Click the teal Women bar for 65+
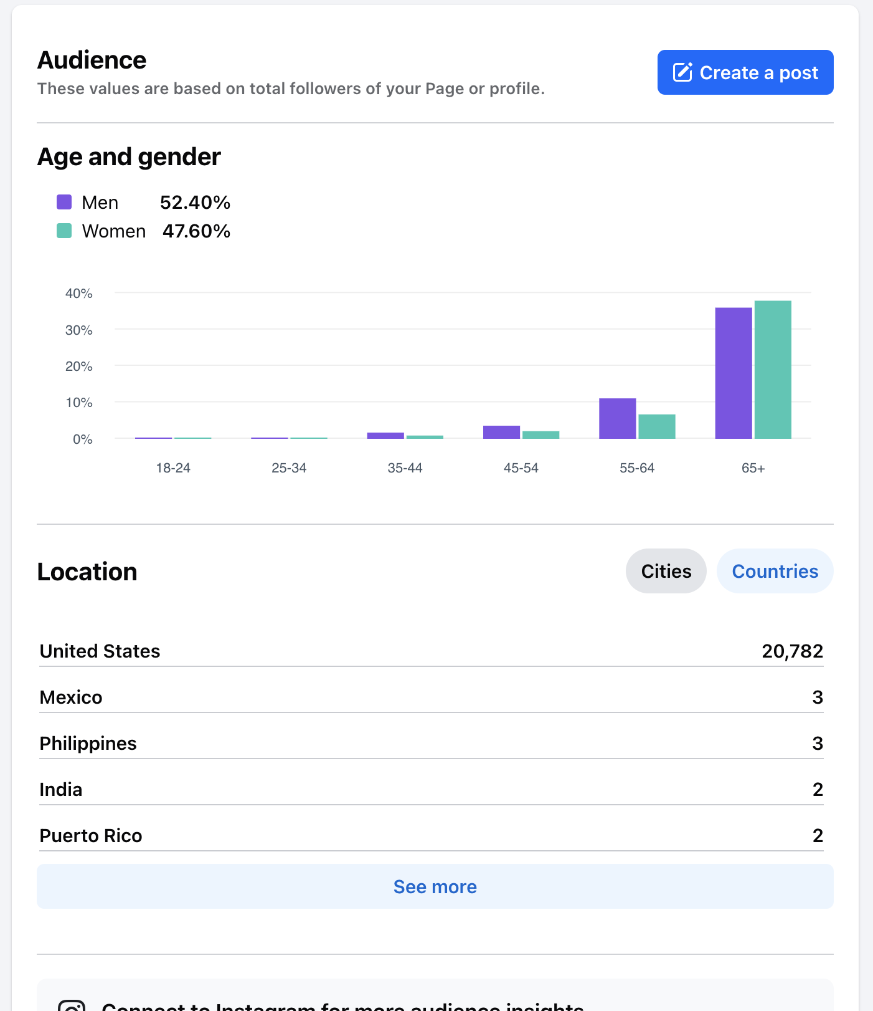The height and width of the screenshot is (1011, 873). (x=773, y=370)
